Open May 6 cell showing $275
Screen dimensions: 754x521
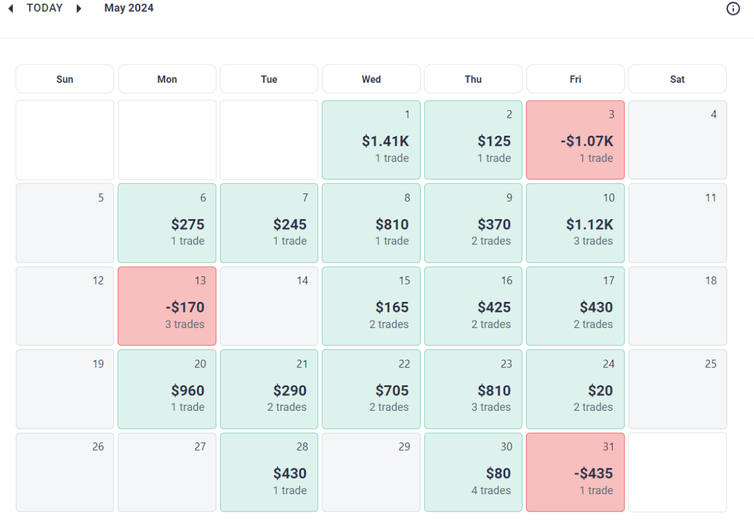(167, 223)
